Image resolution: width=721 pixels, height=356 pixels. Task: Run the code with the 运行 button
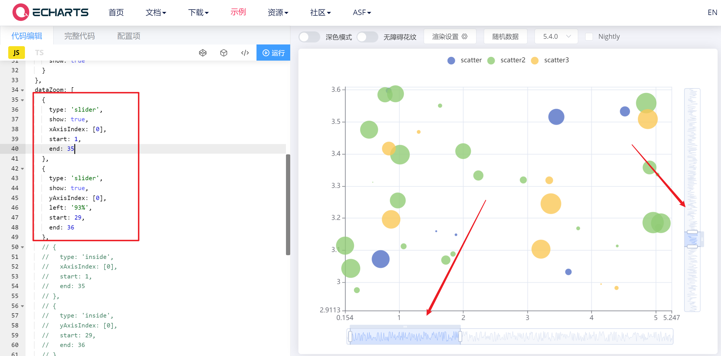click(273, 53)
